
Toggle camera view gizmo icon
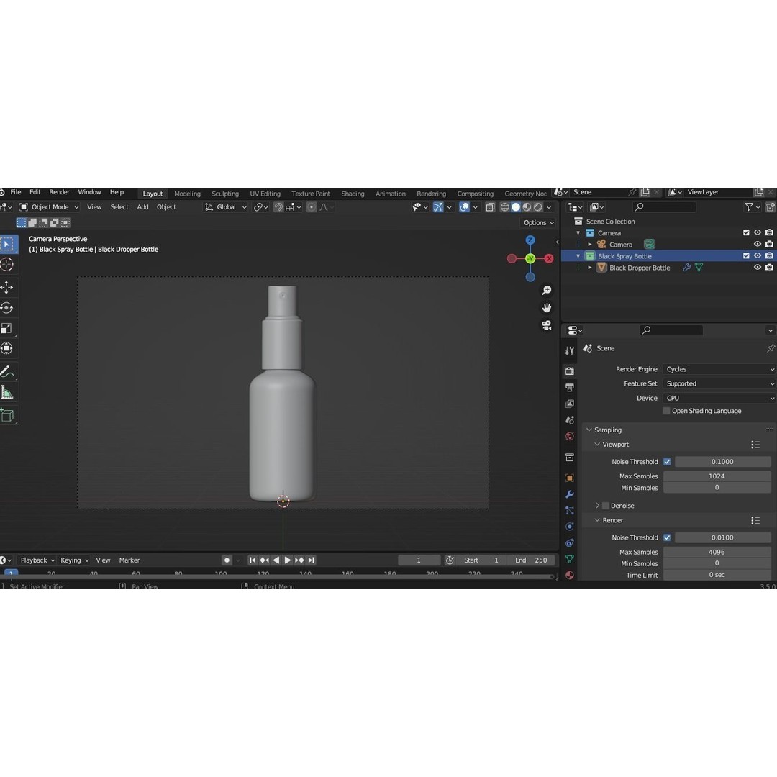click(x=547, y=325)
